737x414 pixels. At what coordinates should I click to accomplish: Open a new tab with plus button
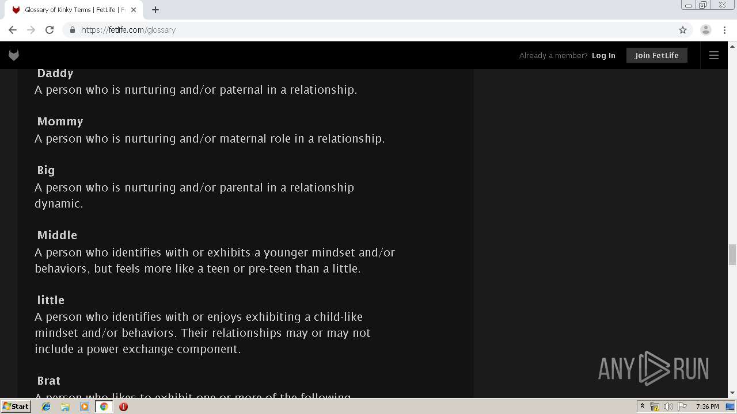[155, 10]
